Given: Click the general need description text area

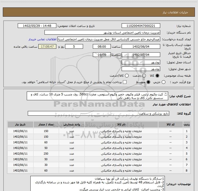Looking at the screenshot, I should pos(97,96).
